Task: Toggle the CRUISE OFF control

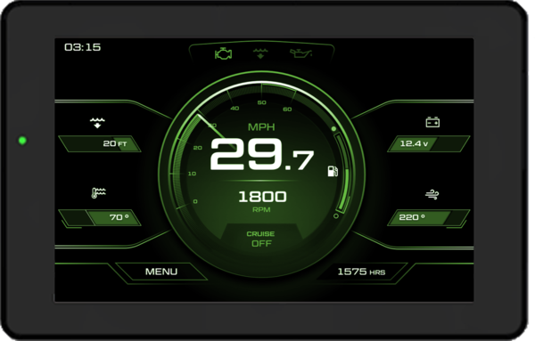Action: pos(261,239)
